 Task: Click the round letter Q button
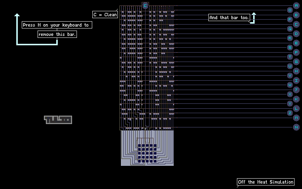point(290,29)
